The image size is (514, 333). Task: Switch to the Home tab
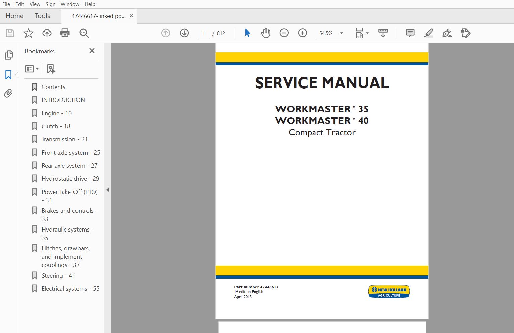[14, 16]
